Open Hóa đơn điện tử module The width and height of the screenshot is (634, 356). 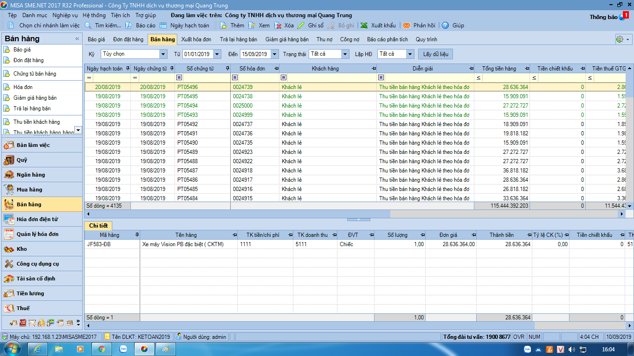pyautogui.click(x=37, y=219)
